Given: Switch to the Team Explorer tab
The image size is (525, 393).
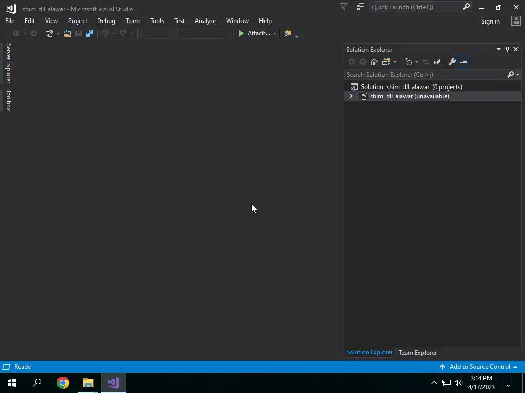Looking at the screenshot, I should 418,352.
